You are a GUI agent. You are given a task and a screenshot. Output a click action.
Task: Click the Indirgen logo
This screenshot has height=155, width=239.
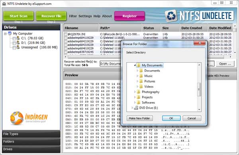(x=29, y=118)
